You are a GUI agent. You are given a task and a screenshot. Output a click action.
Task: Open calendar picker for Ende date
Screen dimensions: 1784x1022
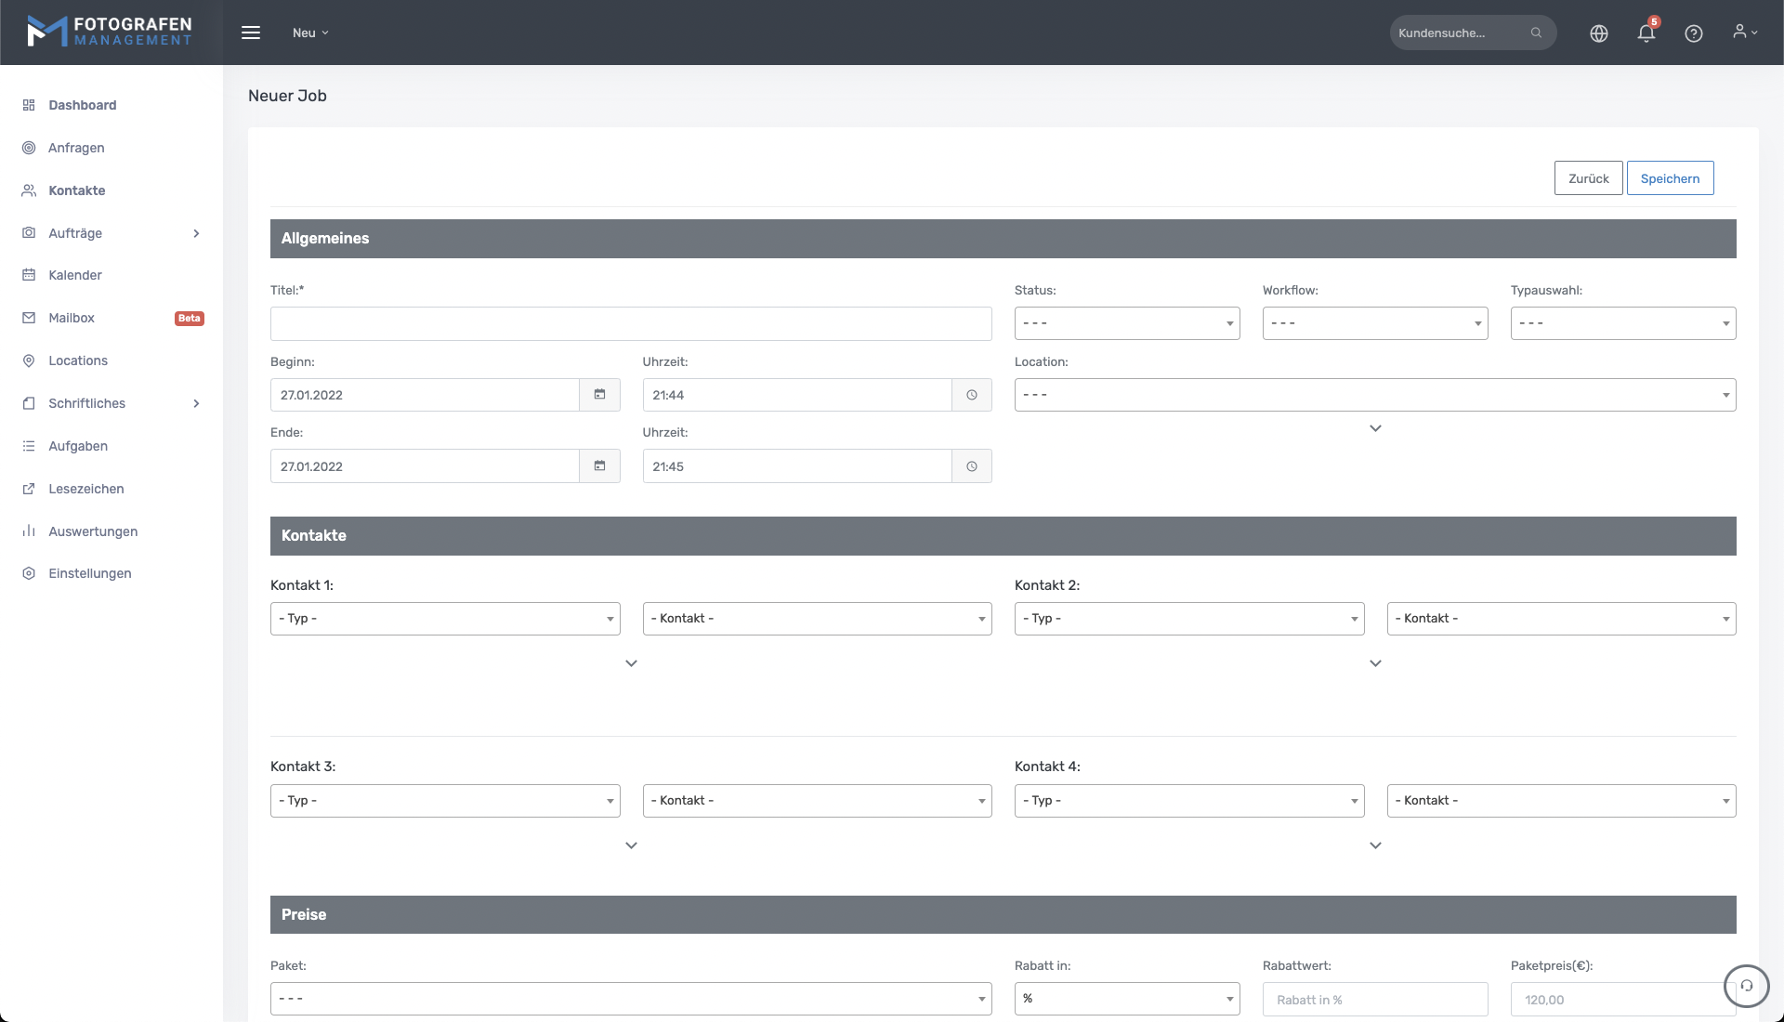click(x=599, y=466)
